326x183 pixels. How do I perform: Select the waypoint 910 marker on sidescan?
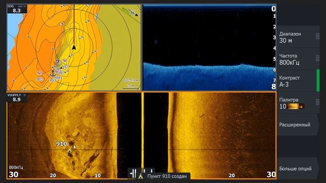(x=70, y=150)
